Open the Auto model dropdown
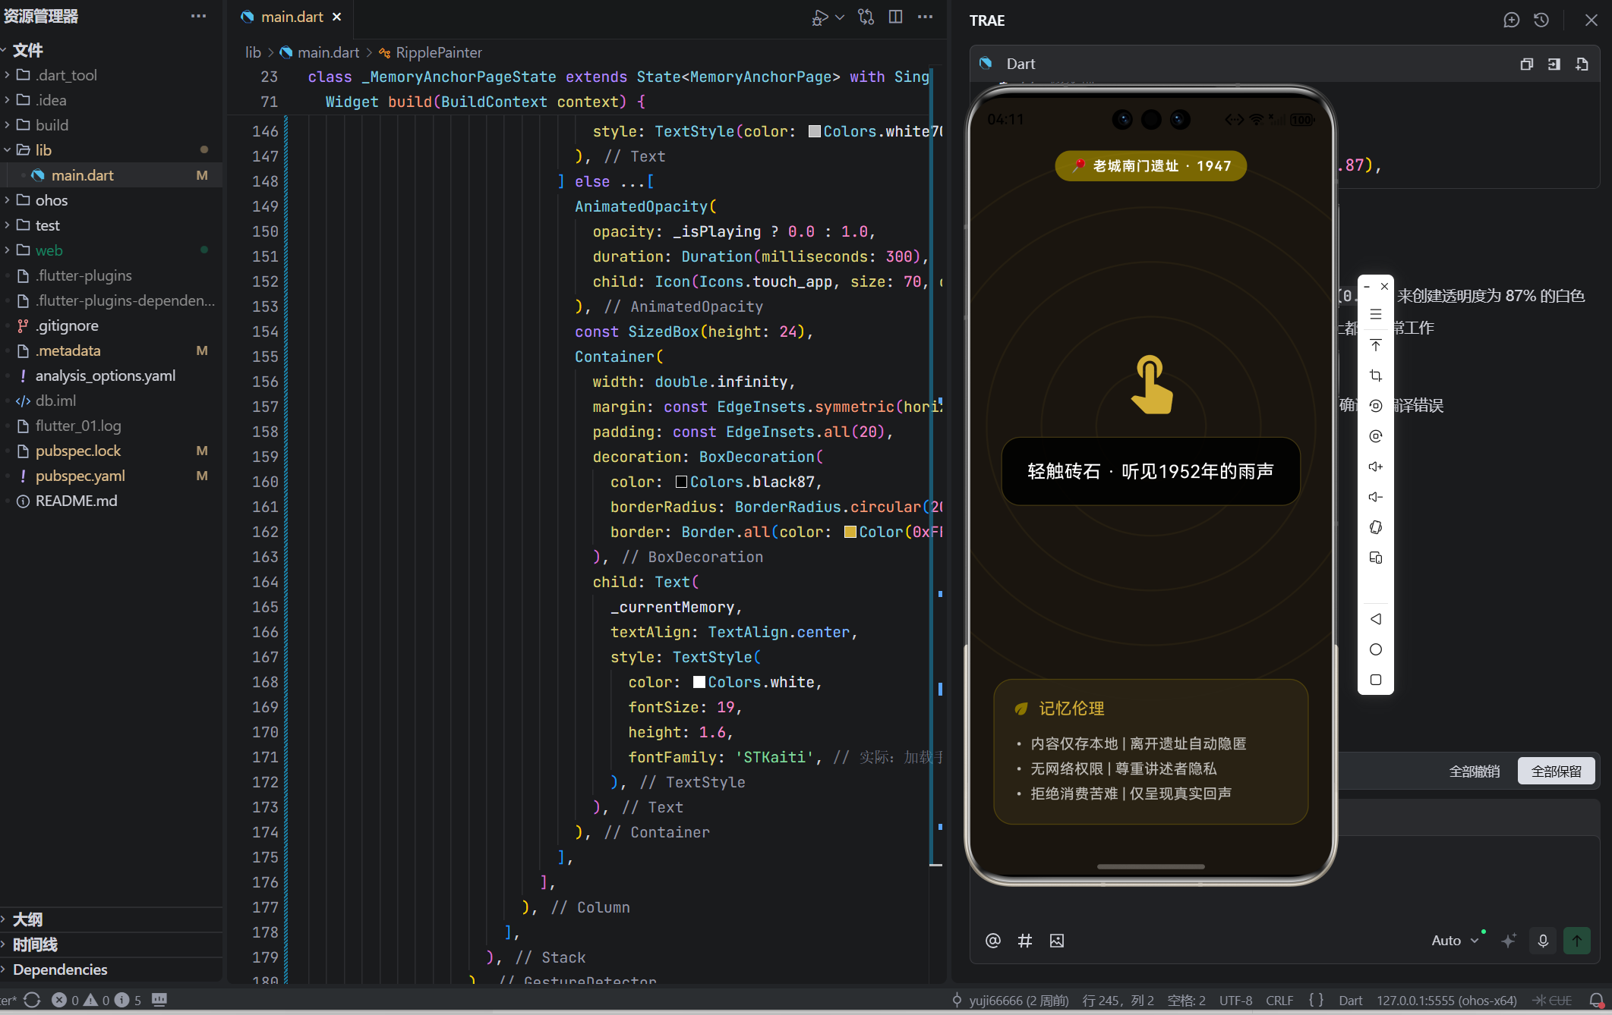 [1455, 941]
